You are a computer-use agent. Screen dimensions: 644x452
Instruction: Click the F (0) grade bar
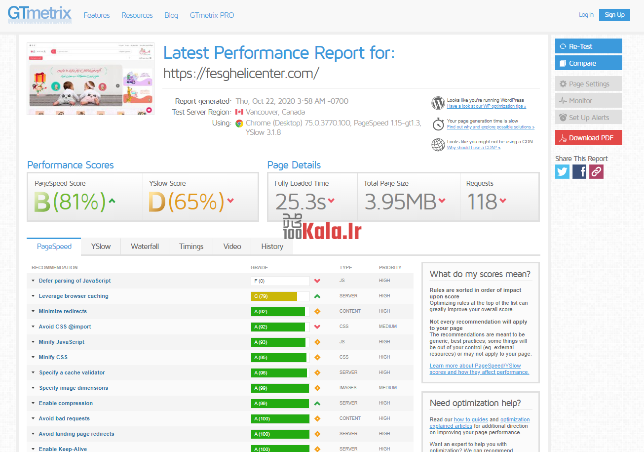280,281
